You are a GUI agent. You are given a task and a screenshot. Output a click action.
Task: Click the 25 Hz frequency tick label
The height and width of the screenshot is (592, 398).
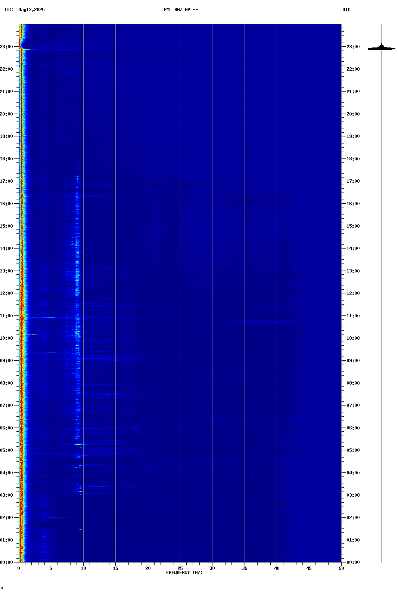coord(180,568)
